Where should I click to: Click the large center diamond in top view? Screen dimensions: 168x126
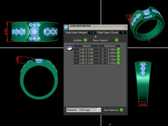coord(34,31)
